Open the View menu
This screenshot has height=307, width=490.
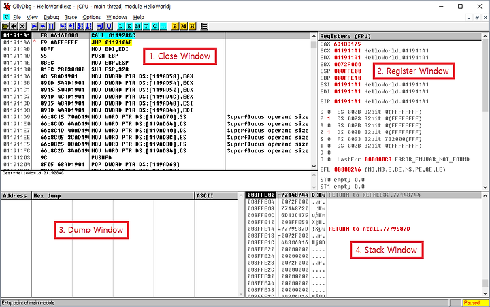[32, 17]
